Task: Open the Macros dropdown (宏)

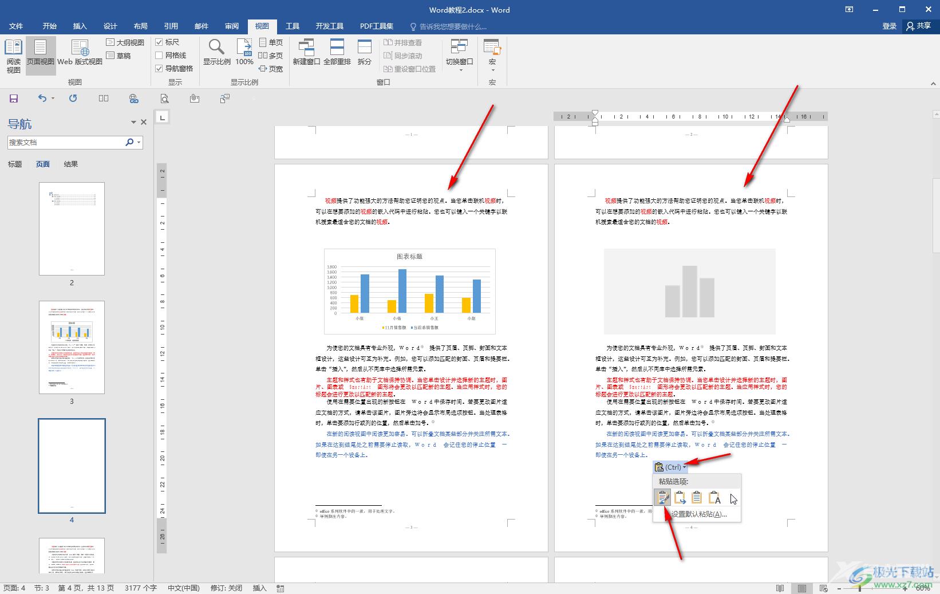Action: click(x=492, y=56)
